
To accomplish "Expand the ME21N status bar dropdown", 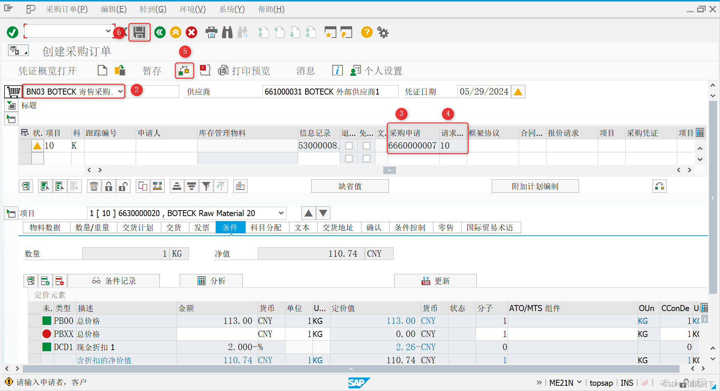I will [579, 382].
